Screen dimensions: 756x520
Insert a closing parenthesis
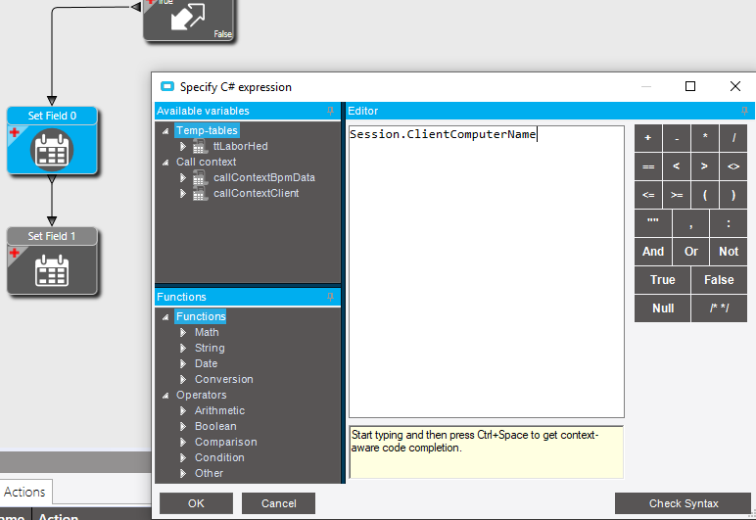(x=733, y=195)
